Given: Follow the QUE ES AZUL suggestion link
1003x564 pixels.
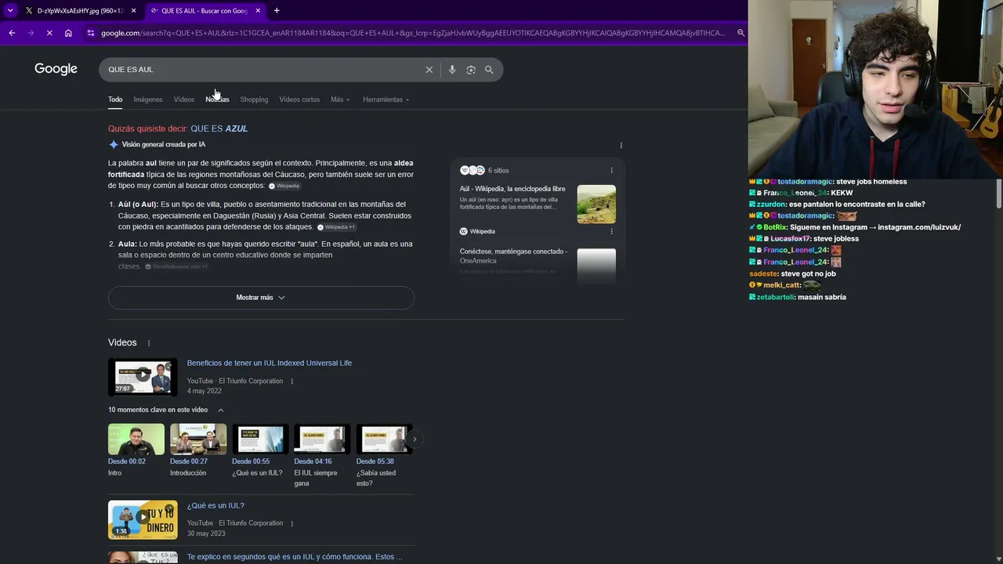Looking at the screenshot, I should (219, 128).
